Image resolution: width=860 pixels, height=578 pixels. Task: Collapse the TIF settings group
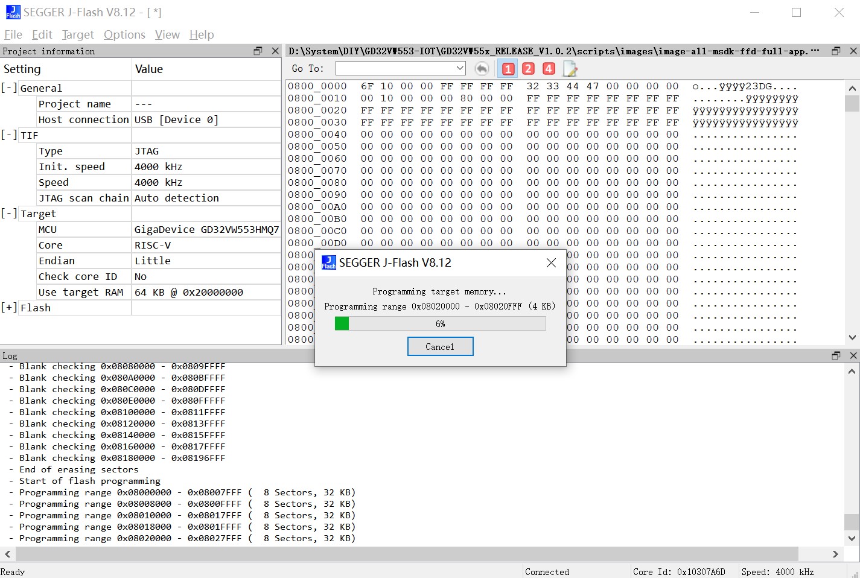tap(9, 135)
